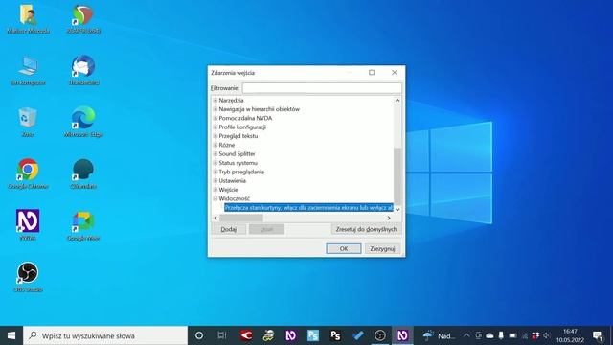The width and height of the screenshot is (613, 345).
Task: Click the horizontal scrollbar thumb
Action: click(x=241, y=218)
